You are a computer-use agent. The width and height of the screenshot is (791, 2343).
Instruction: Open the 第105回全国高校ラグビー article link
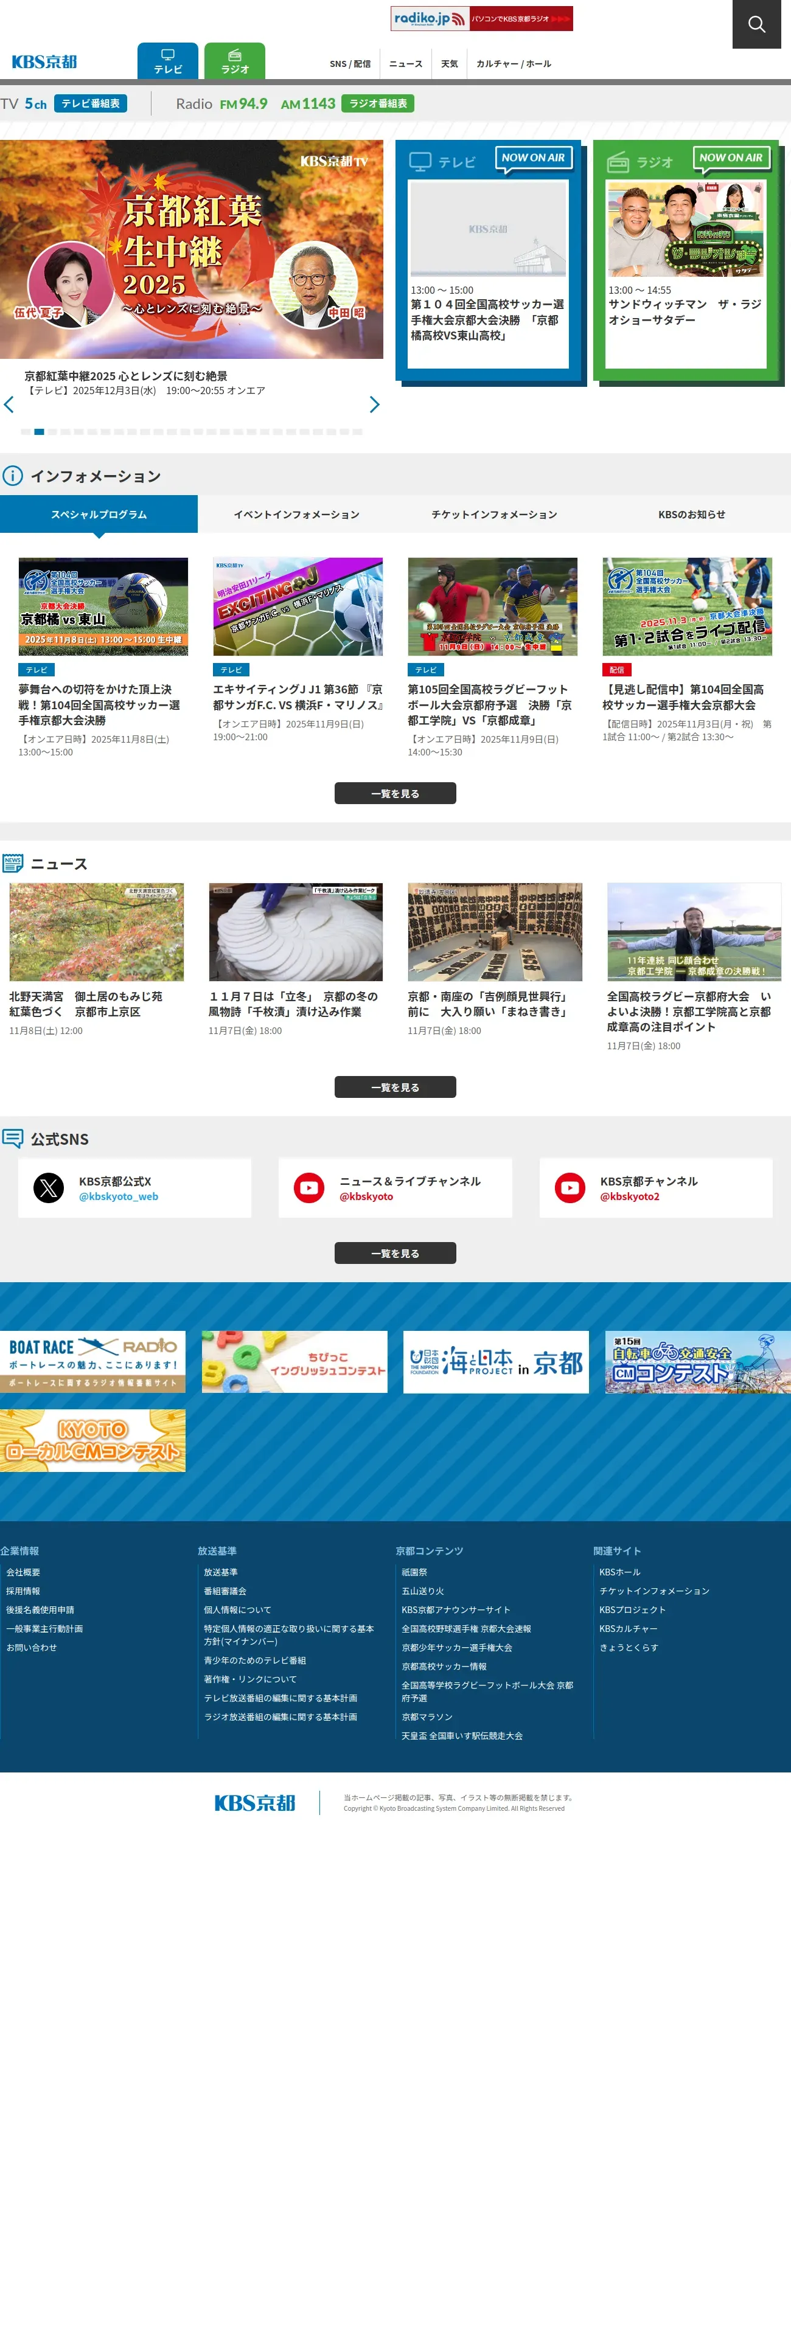click(x=490, y=705)
